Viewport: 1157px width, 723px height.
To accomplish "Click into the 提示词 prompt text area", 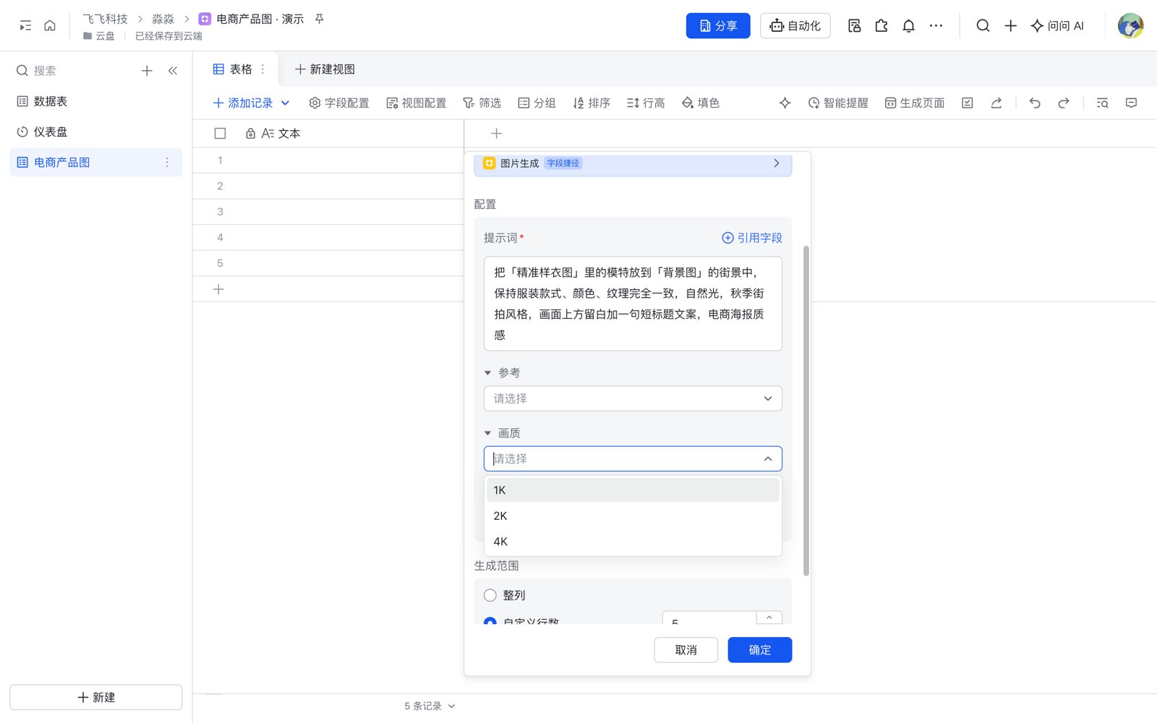I will (633, 304).
